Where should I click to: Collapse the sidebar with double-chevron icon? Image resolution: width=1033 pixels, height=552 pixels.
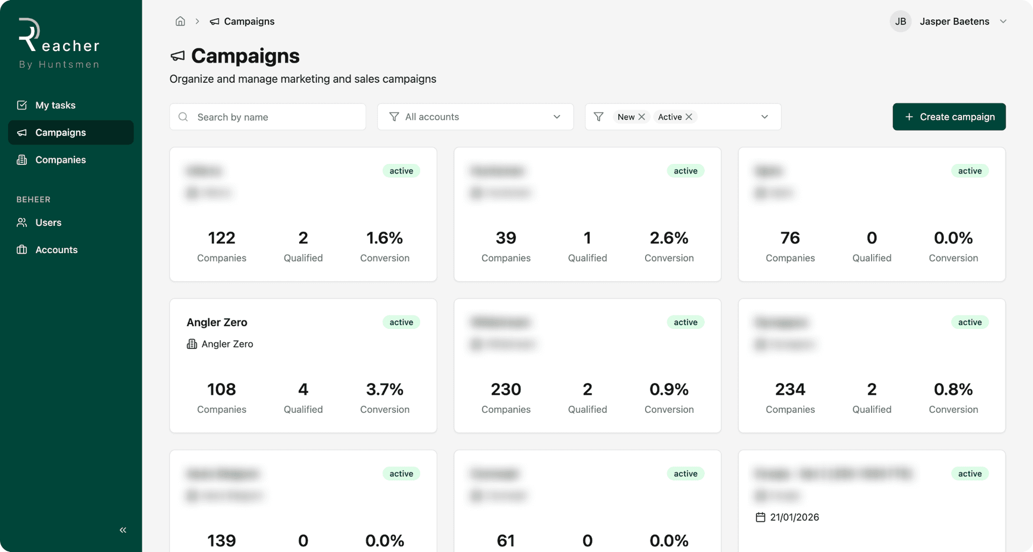click(x=123, y=530)
